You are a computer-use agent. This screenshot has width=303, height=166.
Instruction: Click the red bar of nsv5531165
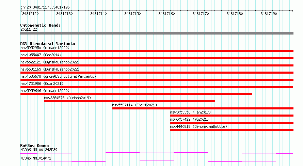coord(157,73)
